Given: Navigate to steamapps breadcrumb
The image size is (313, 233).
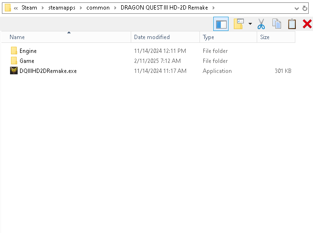Looking at the screenshot, I should coord(62,8).
